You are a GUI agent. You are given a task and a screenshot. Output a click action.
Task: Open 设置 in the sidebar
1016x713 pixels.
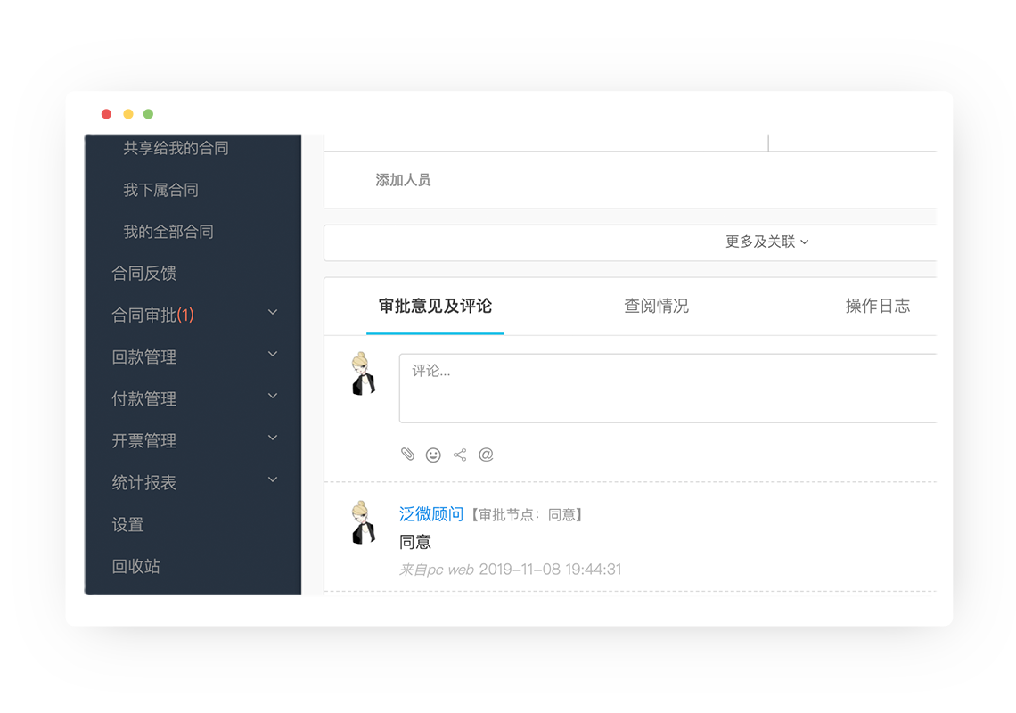127,524
